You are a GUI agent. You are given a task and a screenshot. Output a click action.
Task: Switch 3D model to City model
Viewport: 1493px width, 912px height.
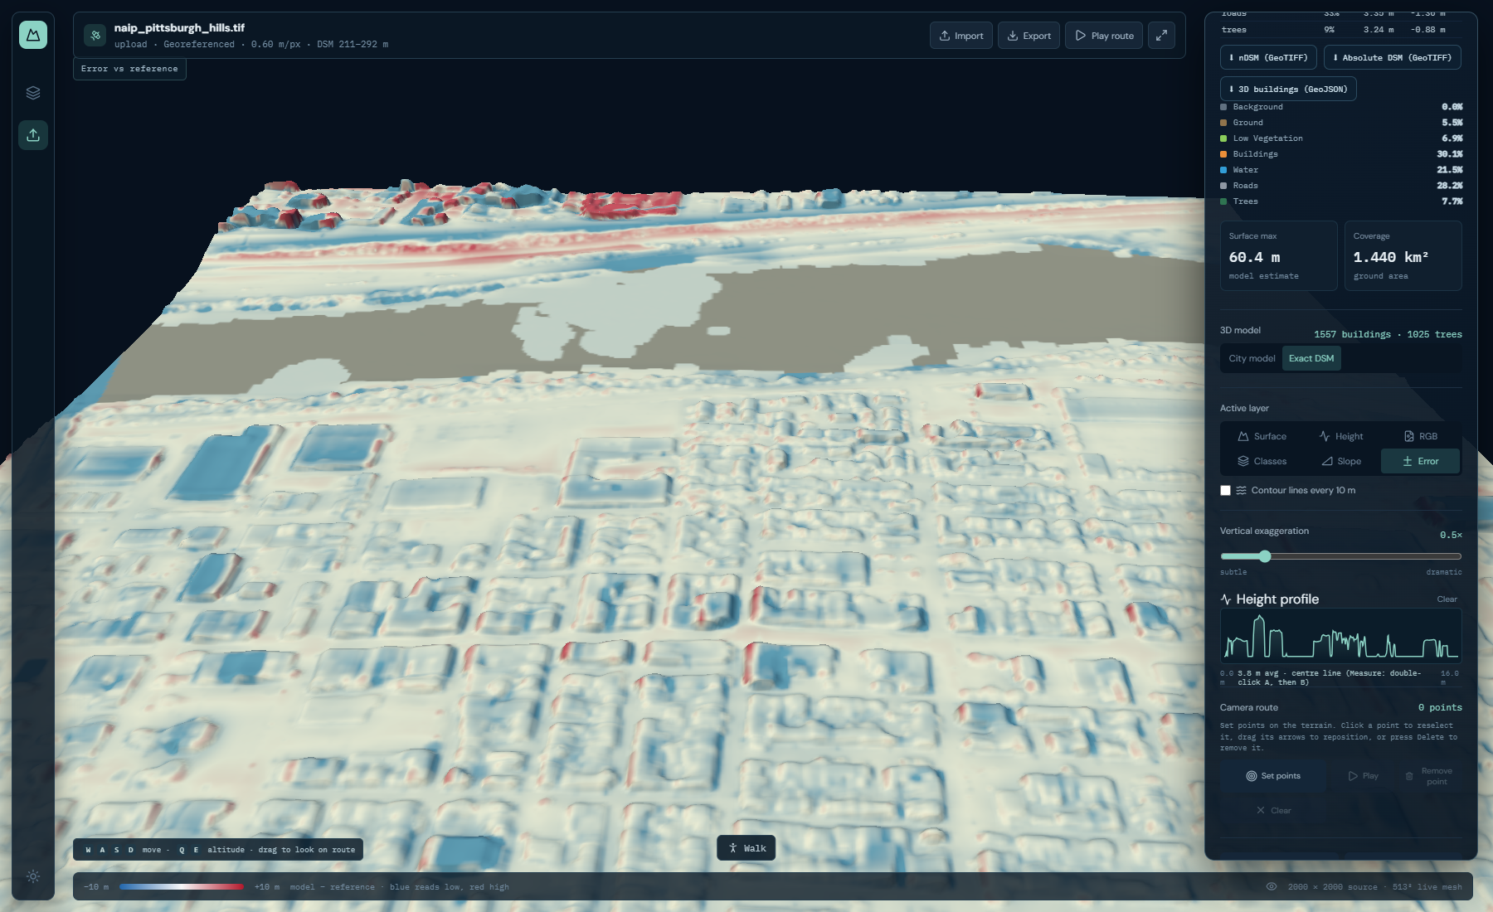[x=1252, y=358]
